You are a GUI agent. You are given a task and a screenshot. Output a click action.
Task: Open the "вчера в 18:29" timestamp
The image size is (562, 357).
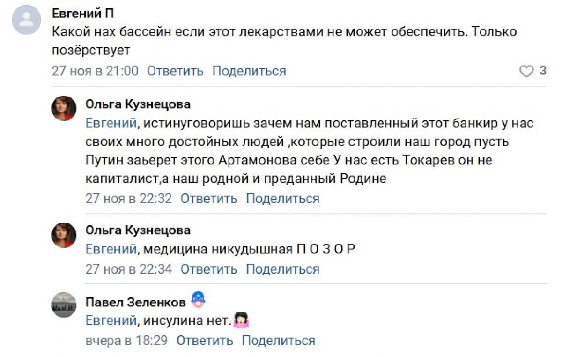coord(126,341)
